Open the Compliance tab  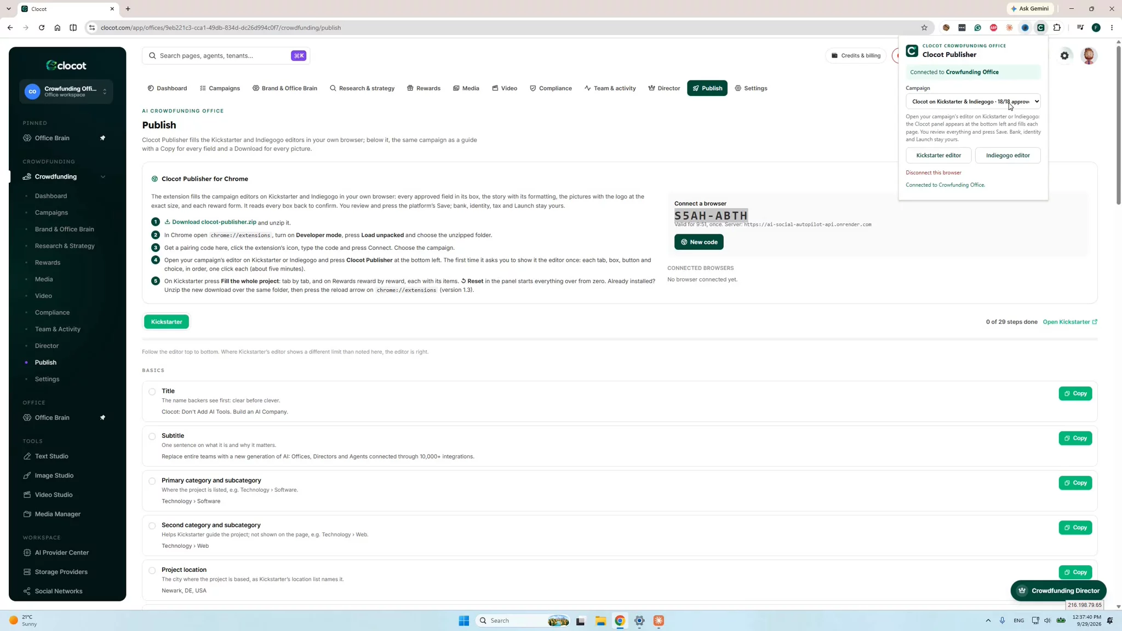click(551, 88)
